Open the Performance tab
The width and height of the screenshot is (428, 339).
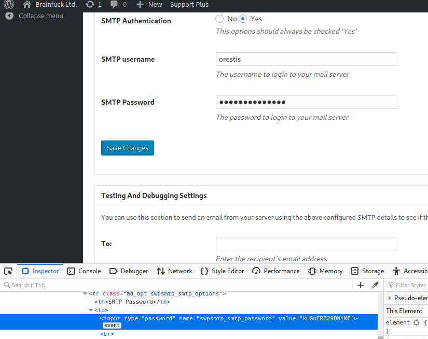pos(276,271)
